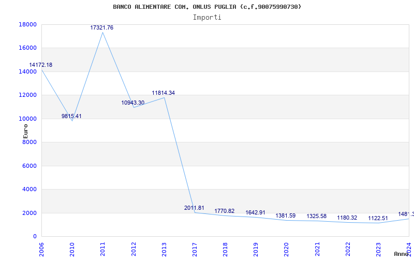Click the 1642.91 data label

255,212
